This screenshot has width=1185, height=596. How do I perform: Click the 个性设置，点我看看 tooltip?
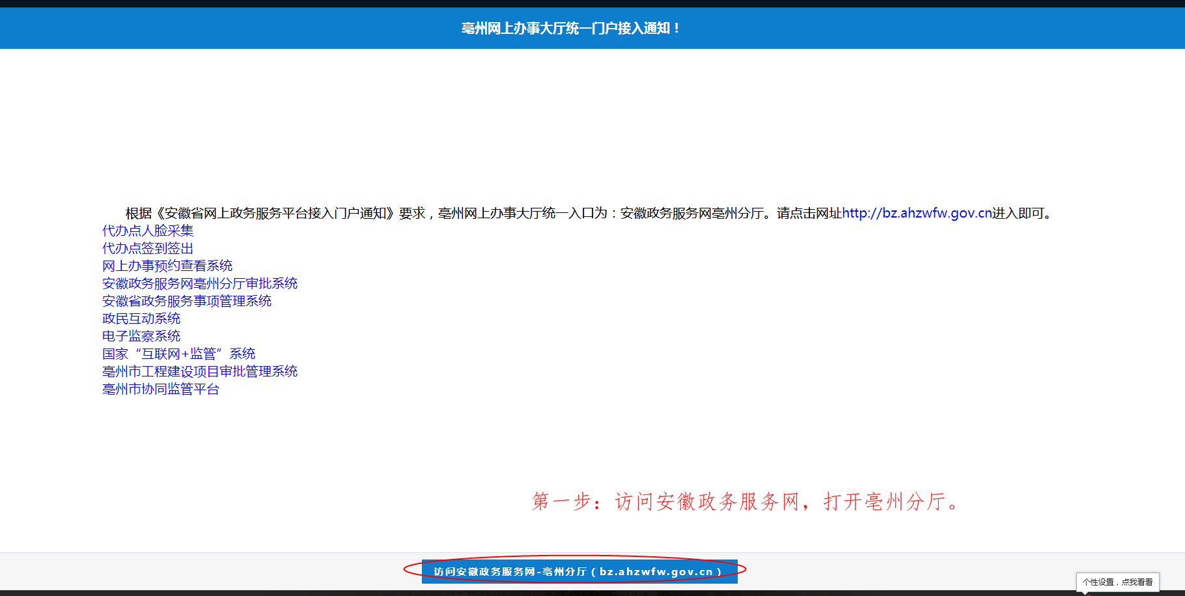(x=1117, y=582)
